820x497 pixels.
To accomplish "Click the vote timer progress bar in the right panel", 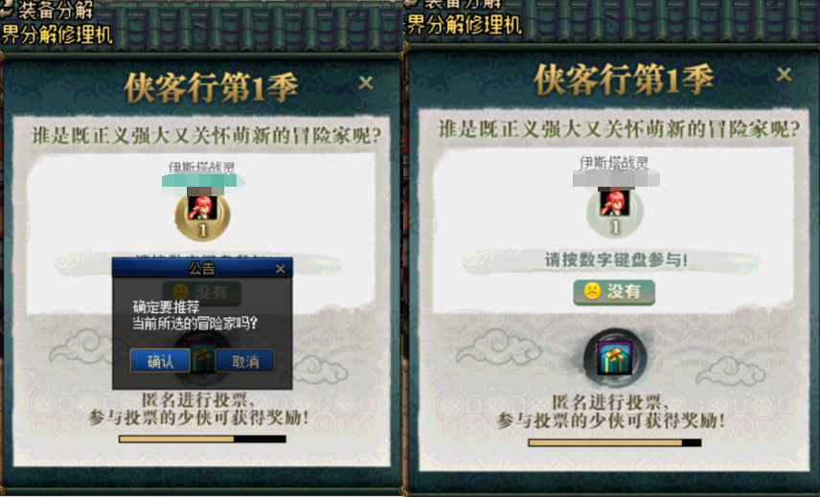I will point(614,442).
